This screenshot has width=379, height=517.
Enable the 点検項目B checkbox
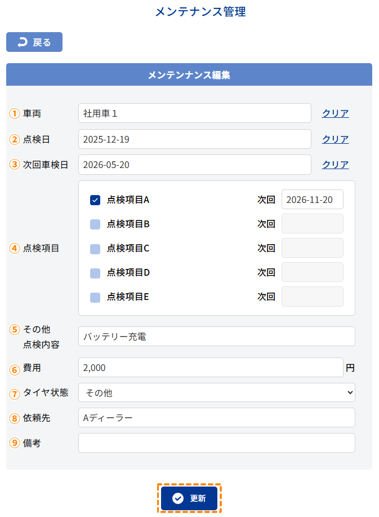click(95, 224)
